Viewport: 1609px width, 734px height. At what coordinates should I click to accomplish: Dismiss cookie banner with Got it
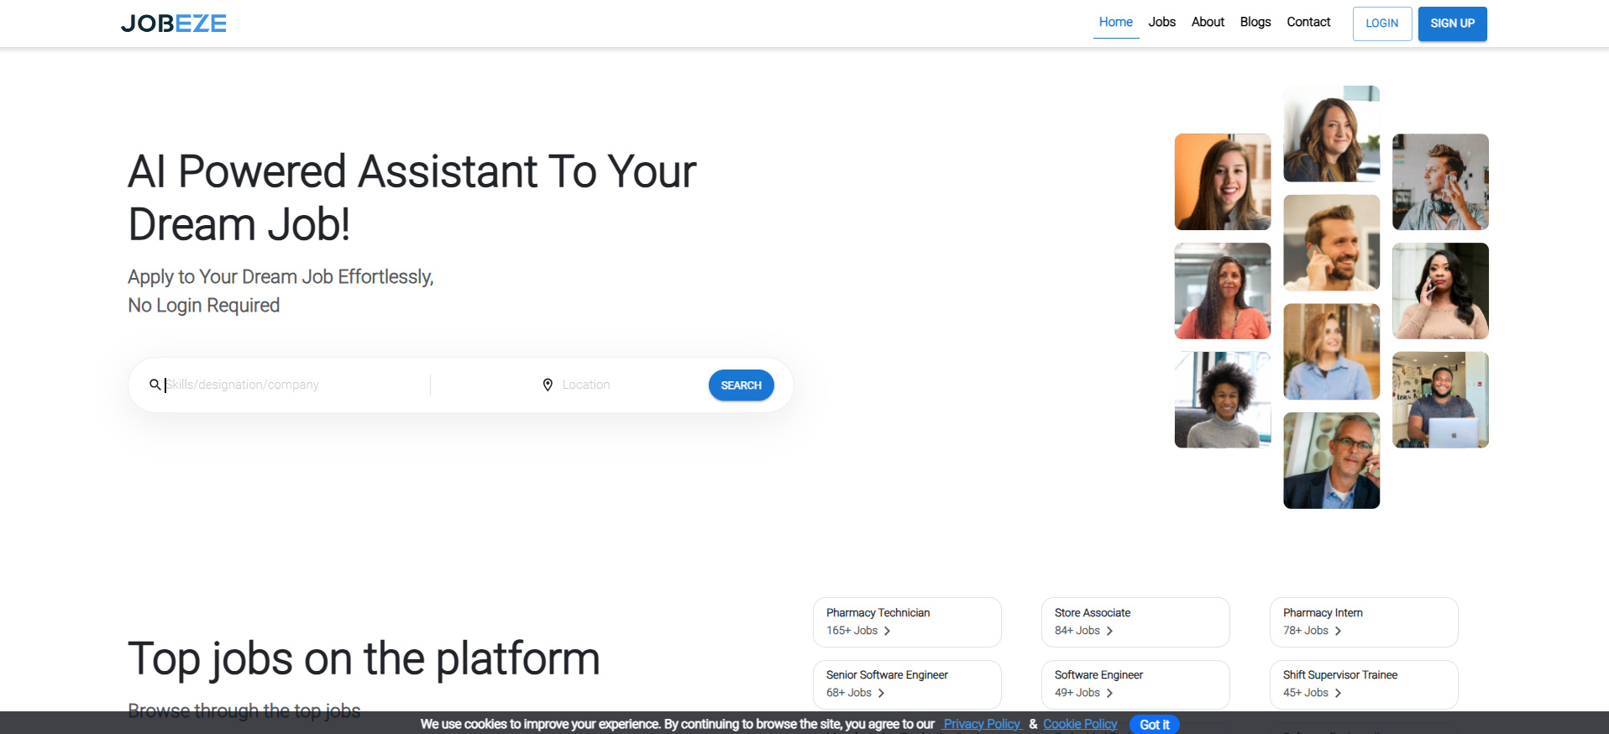click(x=1154, y=724)
